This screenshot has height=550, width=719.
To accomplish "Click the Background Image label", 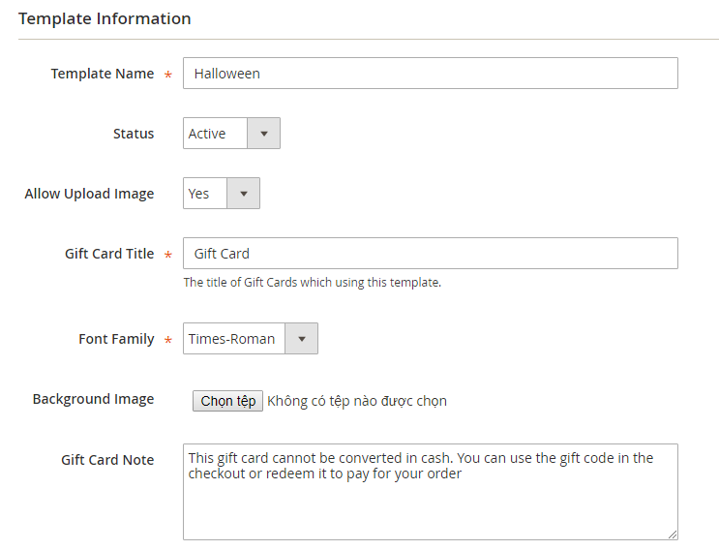I will coord(93,399).
